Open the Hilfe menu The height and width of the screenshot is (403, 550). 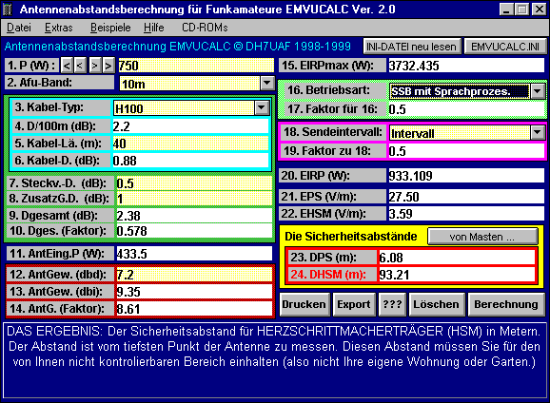(x=153, y=28)
